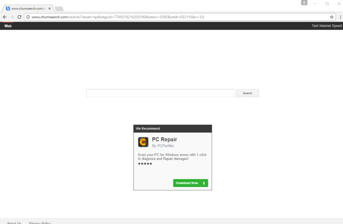The width and height of the screenshot is (343, 224).
Task: Close the chumsearch browser tab
Action: [50, 8]
